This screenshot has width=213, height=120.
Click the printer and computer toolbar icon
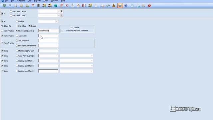click(x=103, y=6)
